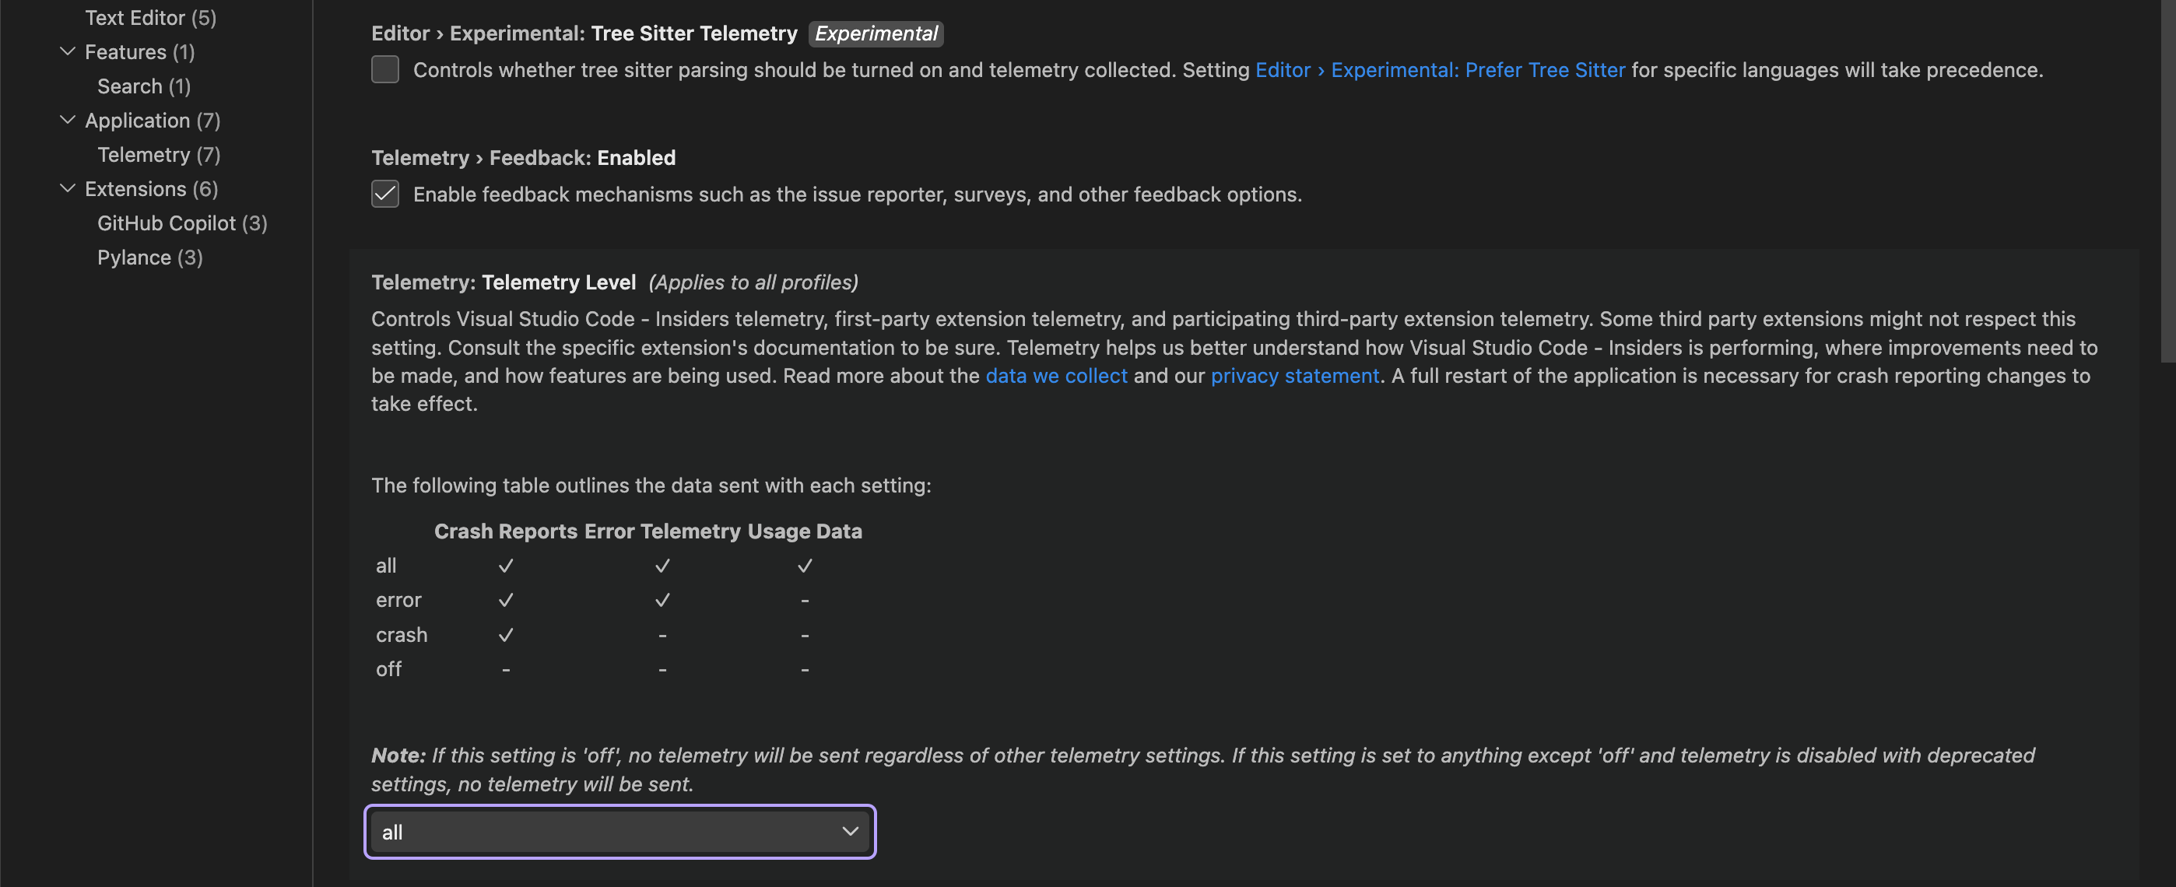Click the 'off' row label in table
Image resolution: width=2176 pixels, height=887 pixels.
pyautogui.click(x=388, y=669)
